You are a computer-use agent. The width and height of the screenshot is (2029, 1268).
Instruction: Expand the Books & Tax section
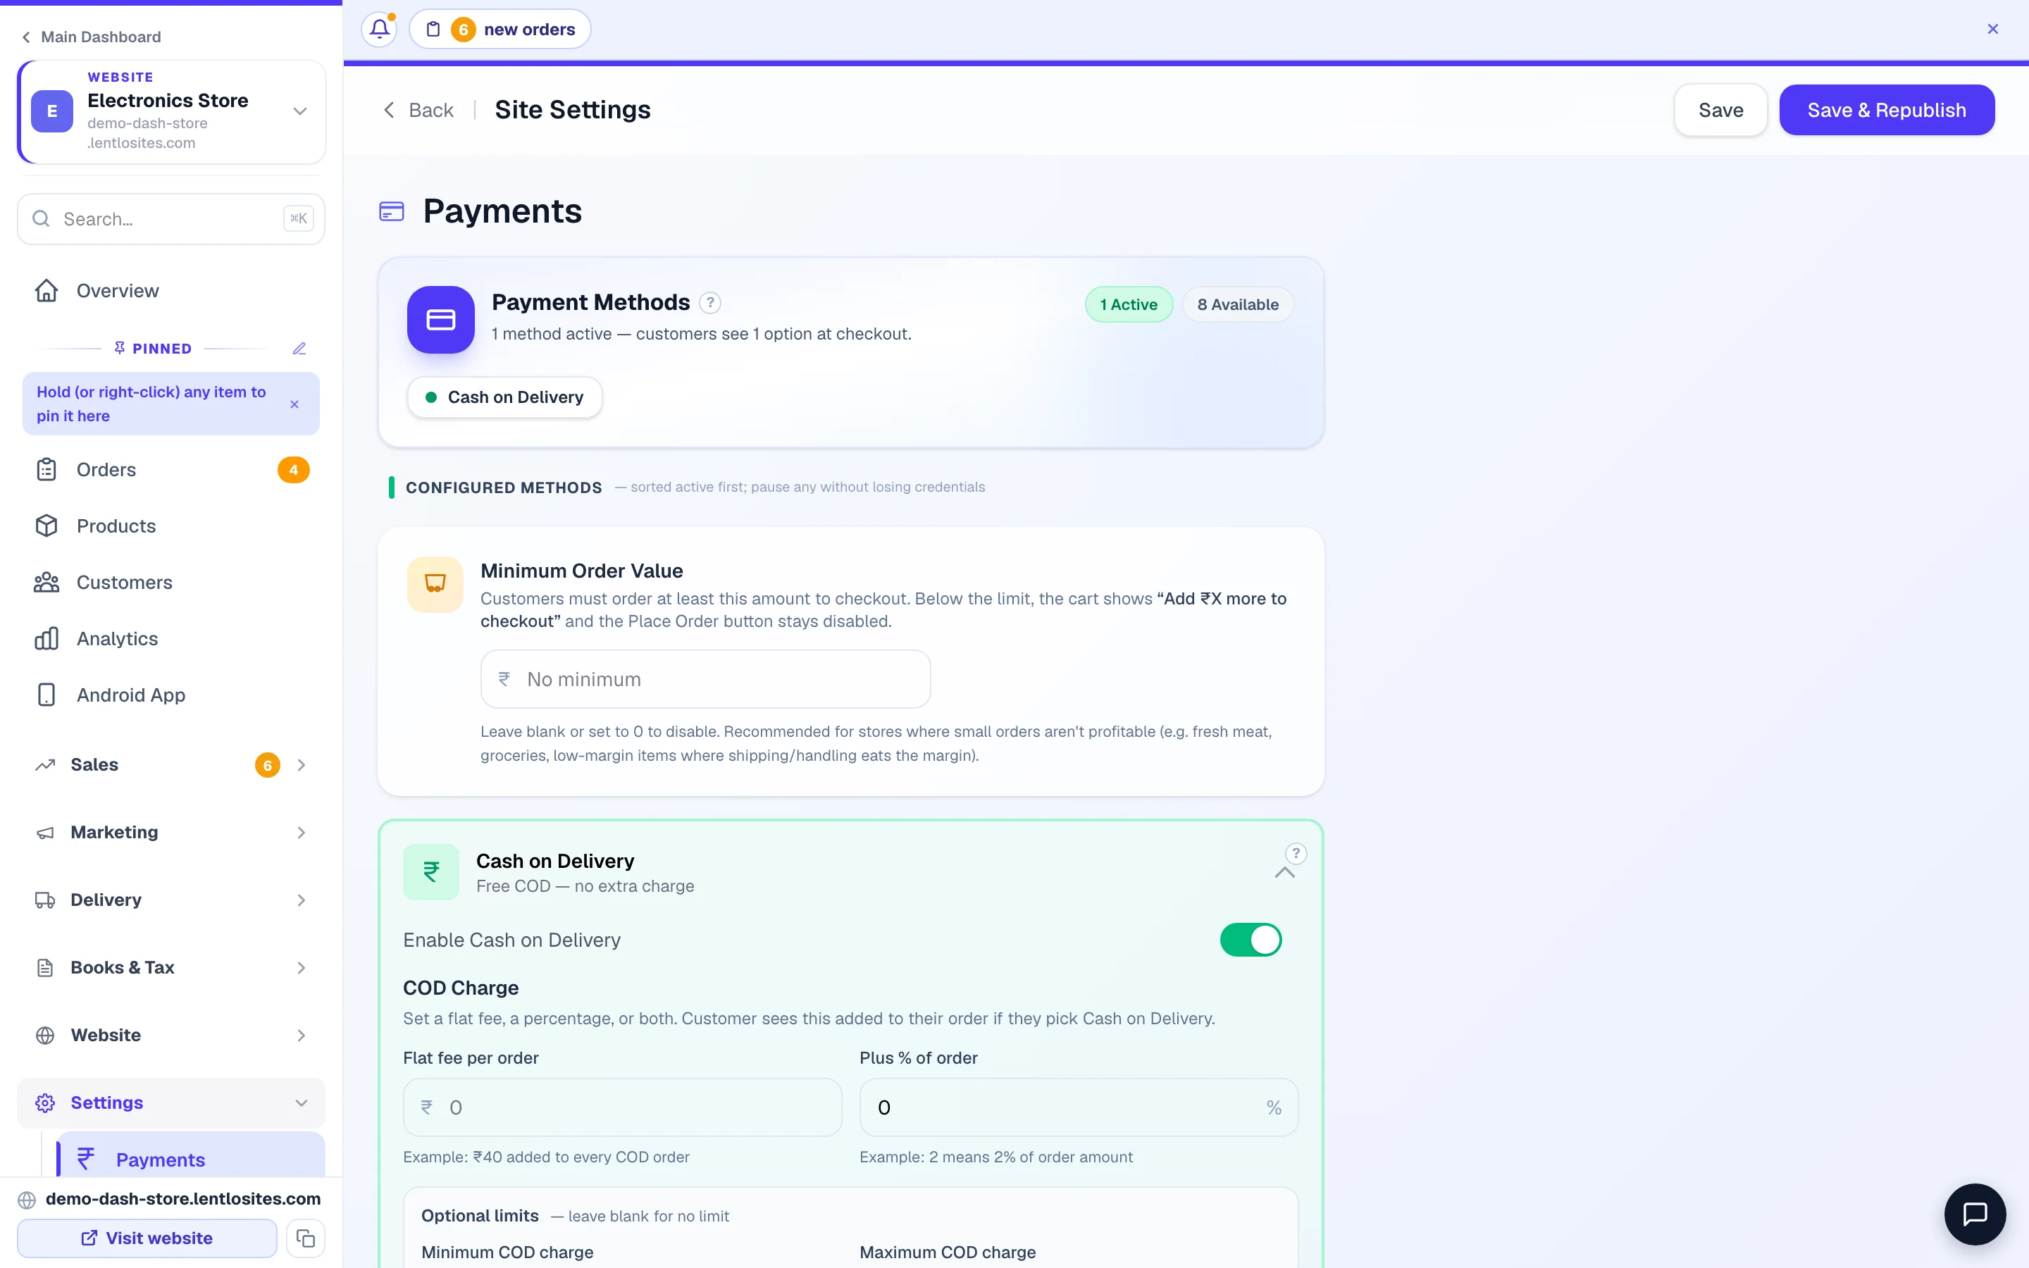pyautogui.click(x=171, y=968)
